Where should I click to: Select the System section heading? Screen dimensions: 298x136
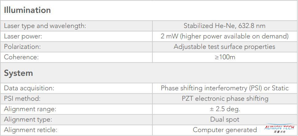pos(18,73)
